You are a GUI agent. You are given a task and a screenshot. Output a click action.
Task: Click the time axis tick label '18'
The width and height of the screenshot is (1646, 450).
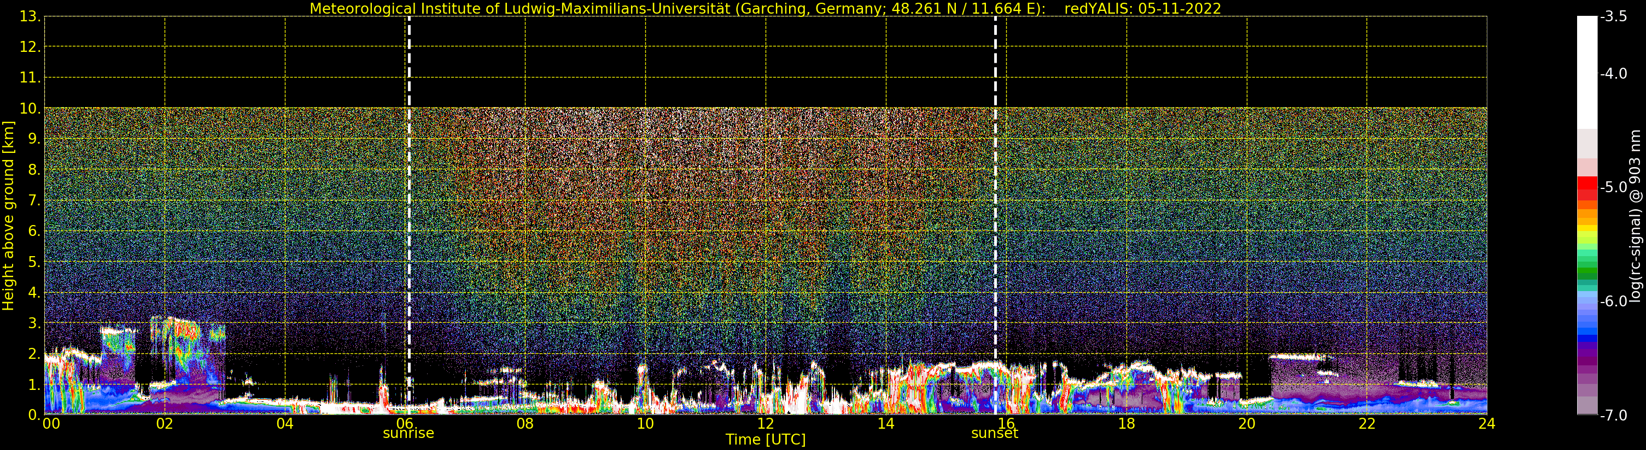1126,424
